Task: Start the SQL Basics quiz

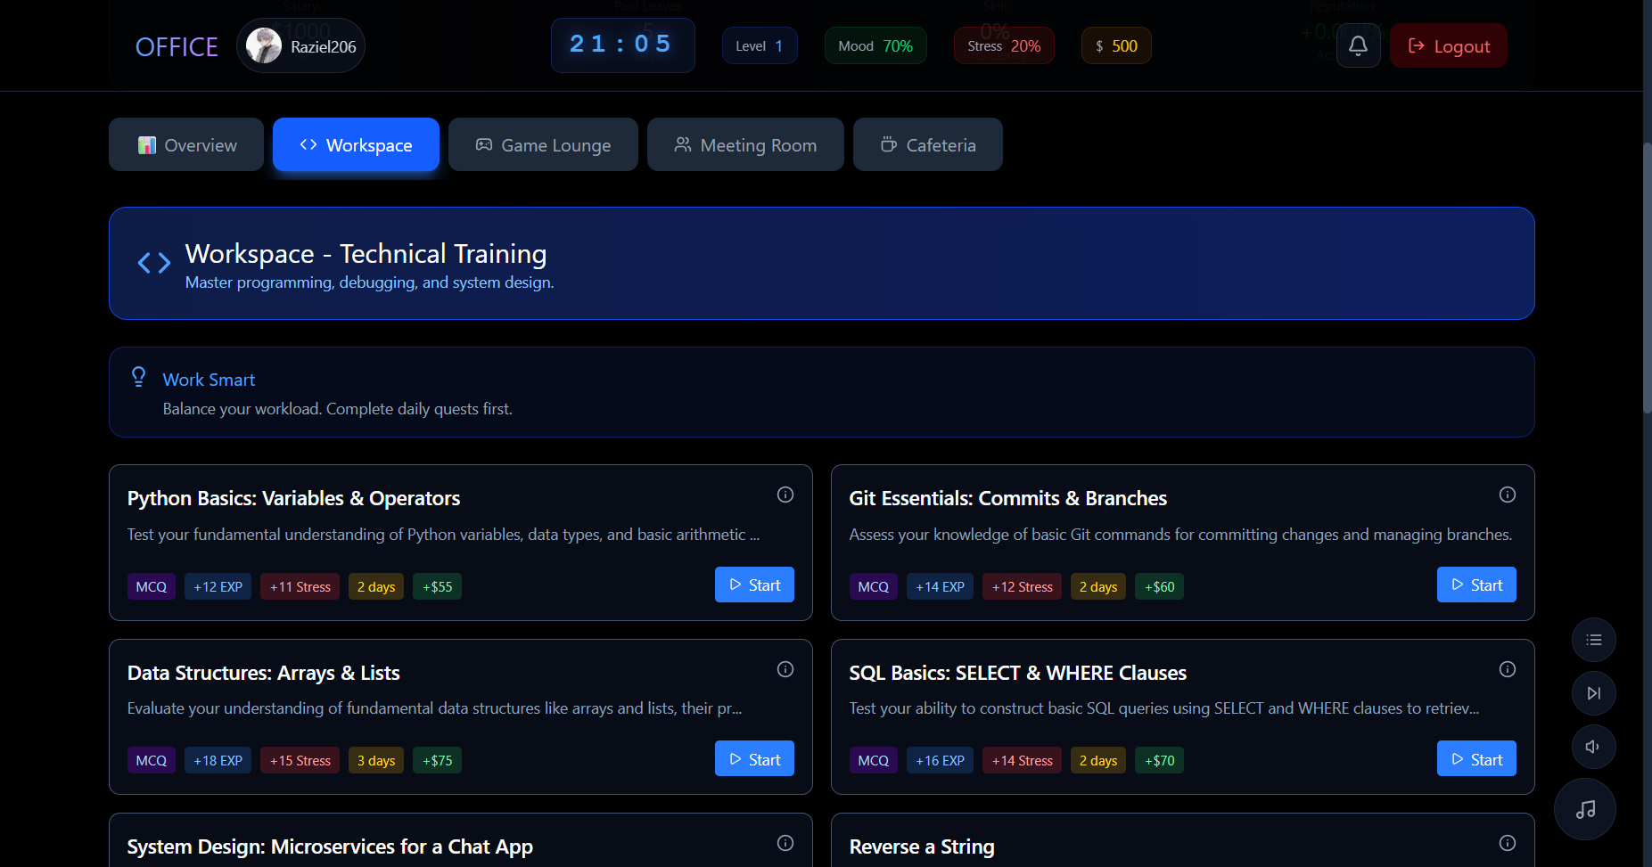Action: coord(1476,759)
